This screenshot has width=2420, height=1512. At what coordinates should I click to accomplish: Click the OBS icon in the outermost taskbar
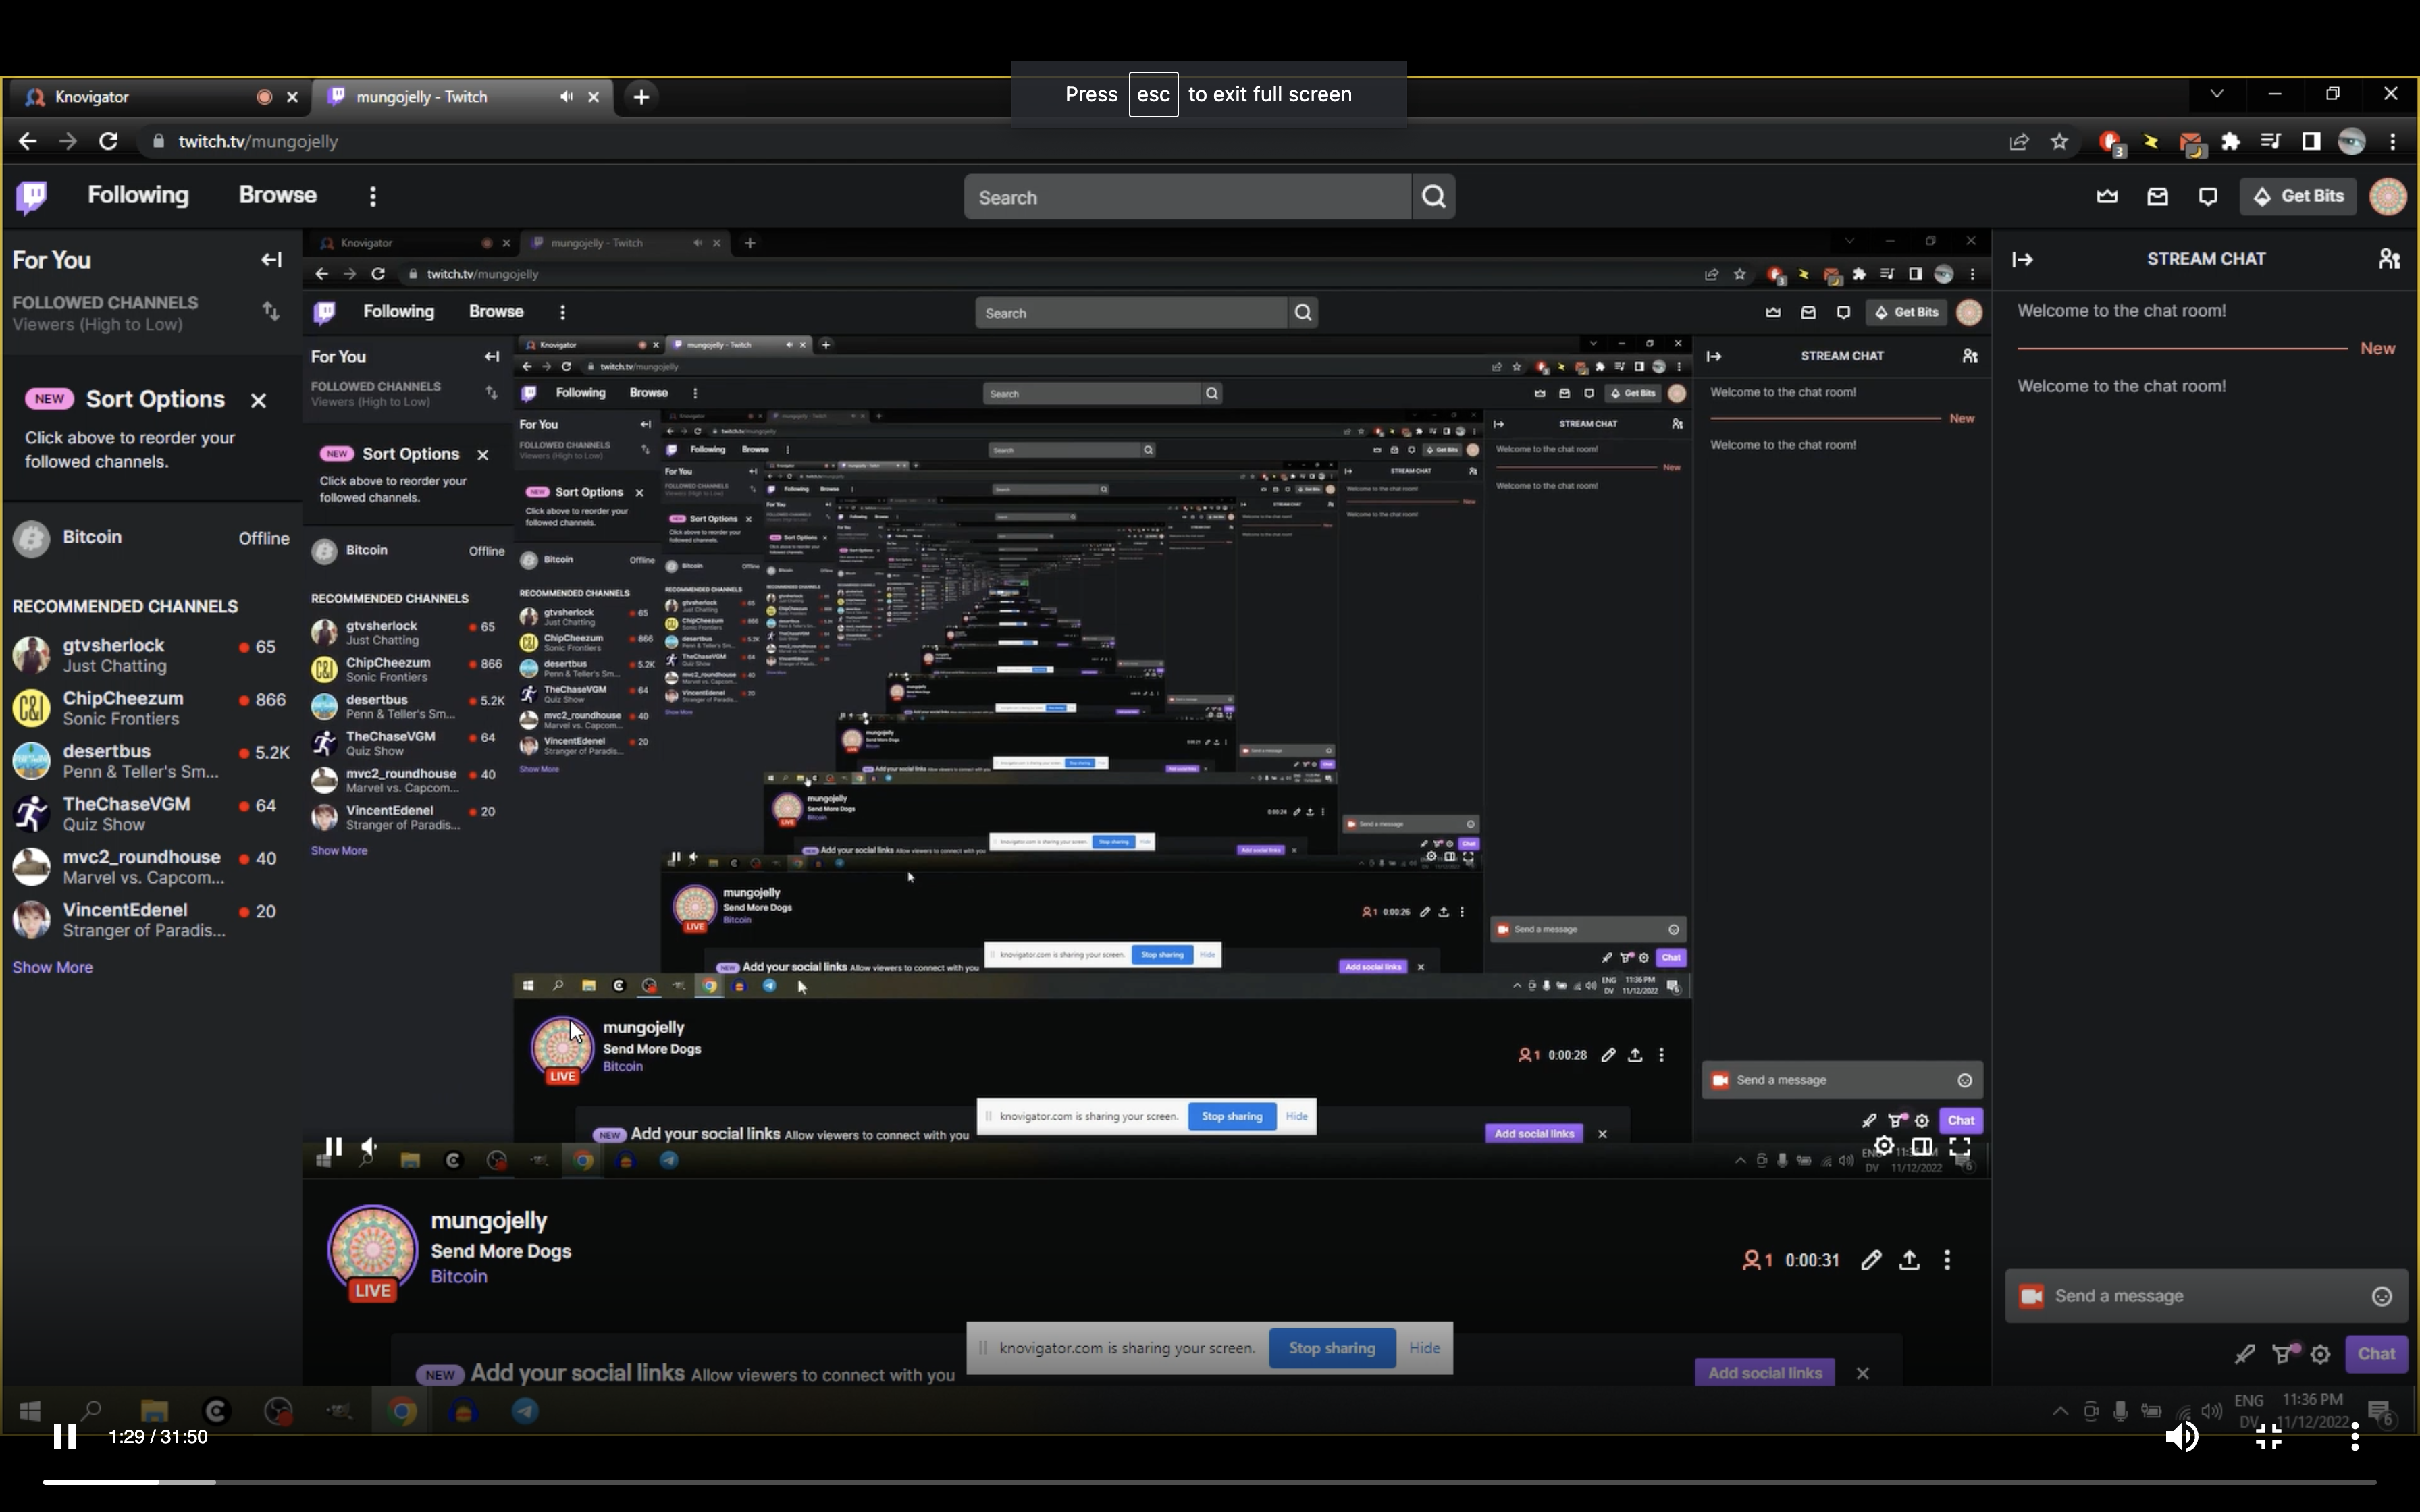click(278, 1411)
